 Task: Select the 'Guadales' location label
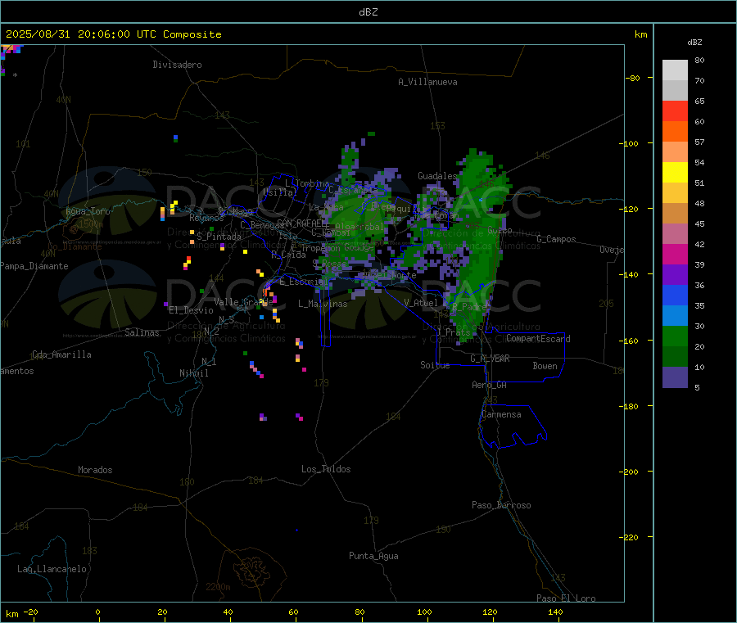(437, 176)
